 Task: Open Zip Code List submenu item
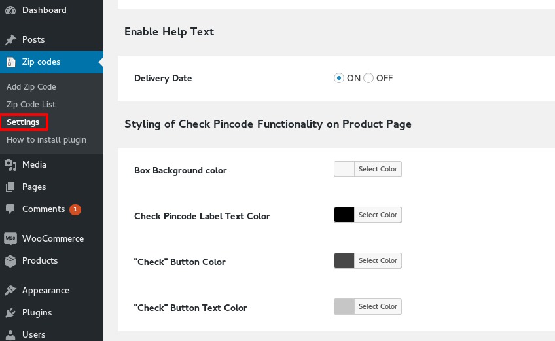tap(31, 105)
